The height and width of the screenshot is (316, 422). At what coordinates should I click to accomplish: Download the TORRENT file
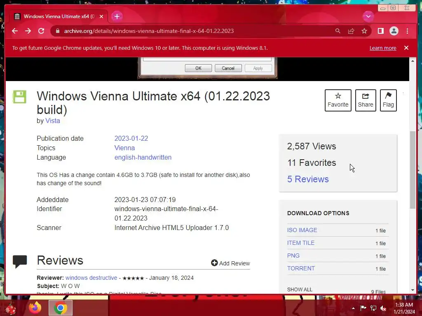(x=301, y=268)
